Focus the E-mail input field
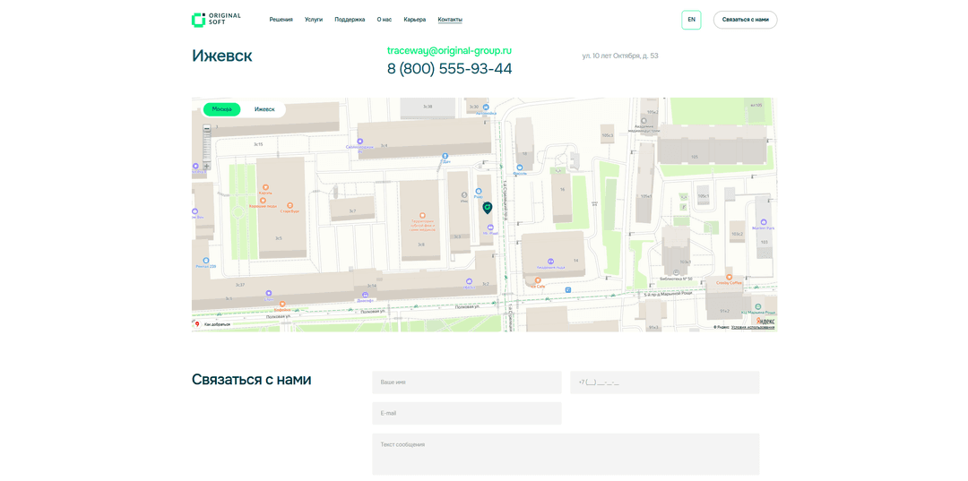 click(x=467, y=413)
